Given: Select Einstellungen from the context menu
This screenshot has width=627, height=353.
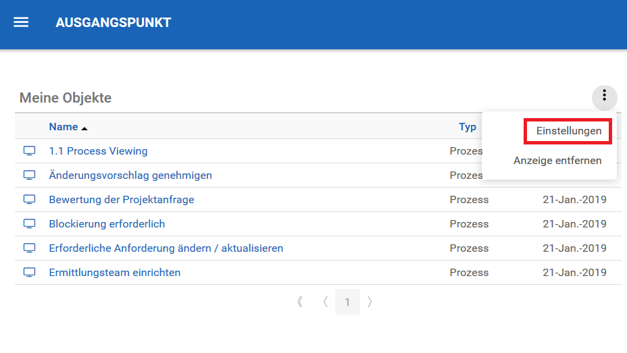Looking at the screenshot, I should (x=568, y=131).
